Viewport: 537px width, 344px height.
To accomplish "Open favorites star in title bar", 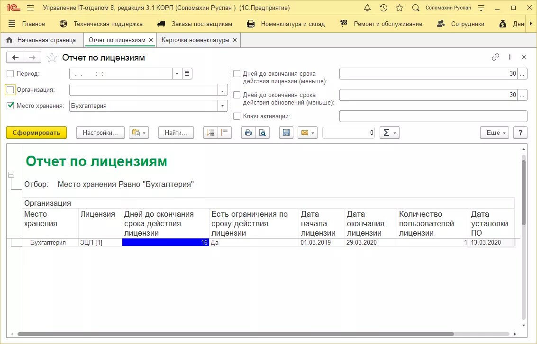I will (400, 8).
